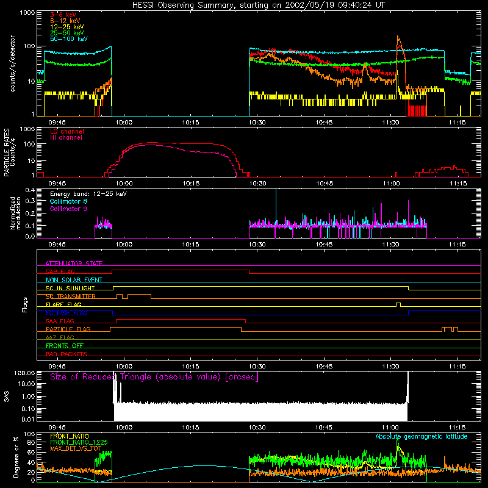Click the GAP_FLAG label
The height and width of the screenshot is (488, 488).
(x=60, y=271)
